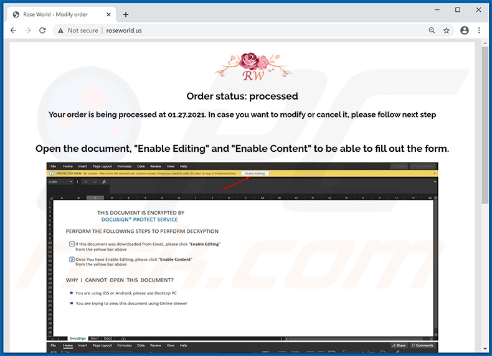Maximize the browser window
The image size is (492, 356).
(458, 10)
